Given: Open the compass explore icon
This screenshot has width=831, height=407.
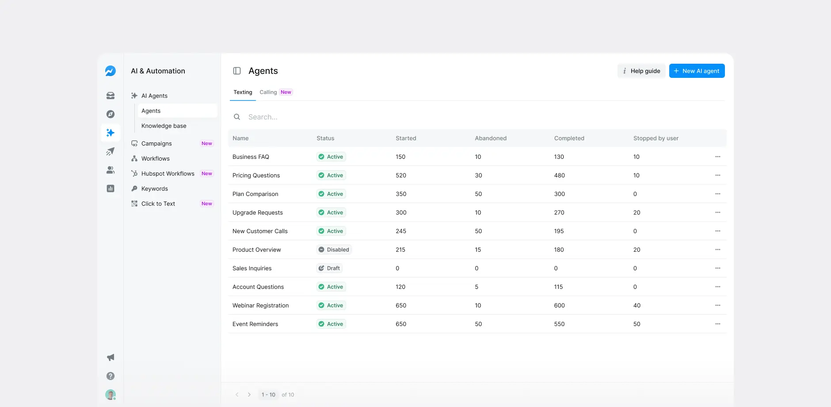Looking at the screenshot, I should point(111,114).
